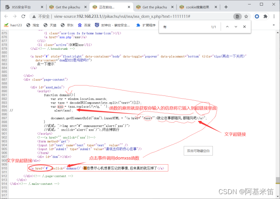
Task: Click the 双击可隐藏空白 tooltip box
Action: [198, 151]
